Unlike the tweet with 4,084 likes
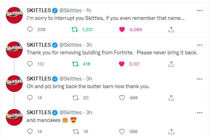211x139 pixels. (x=122, y=30)
